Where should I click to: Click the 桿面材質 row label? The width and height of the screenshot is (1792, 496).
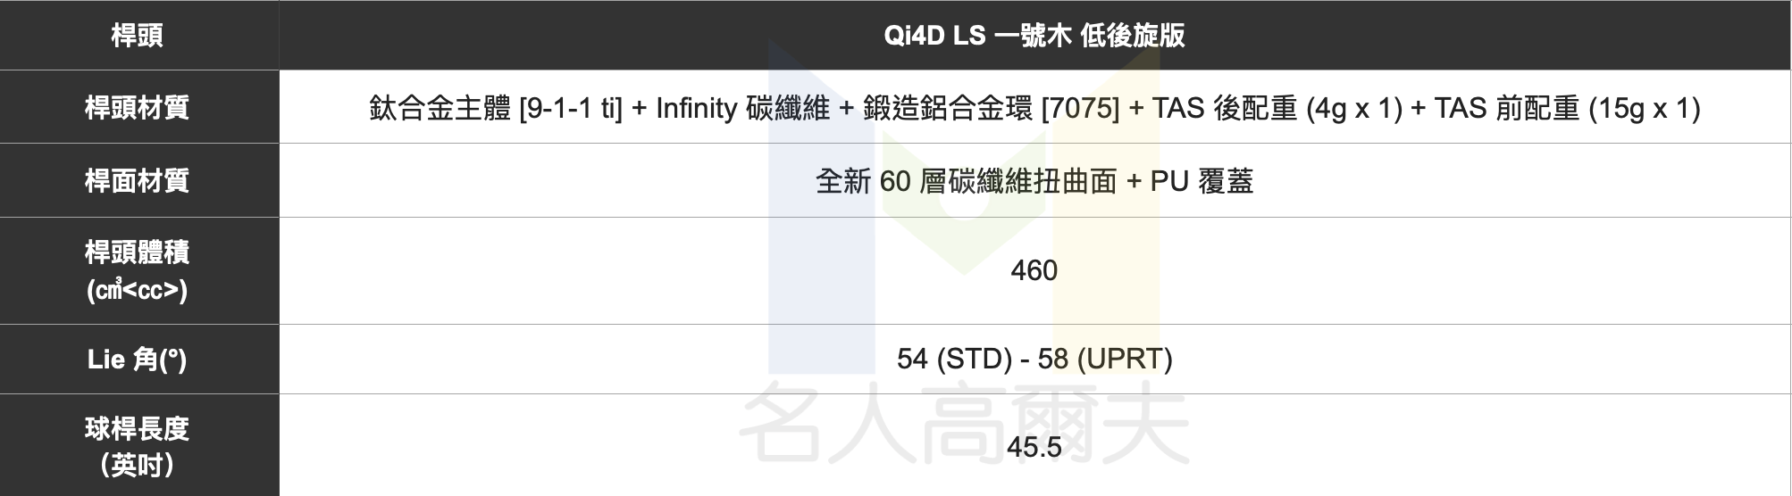click(137, 181)
